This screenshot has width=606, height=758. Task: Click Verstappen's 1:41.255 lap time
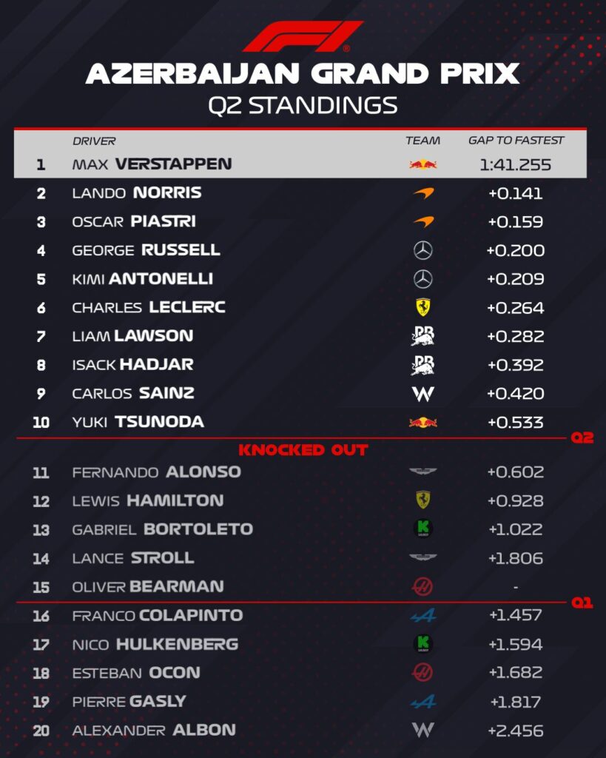point(515,164)
